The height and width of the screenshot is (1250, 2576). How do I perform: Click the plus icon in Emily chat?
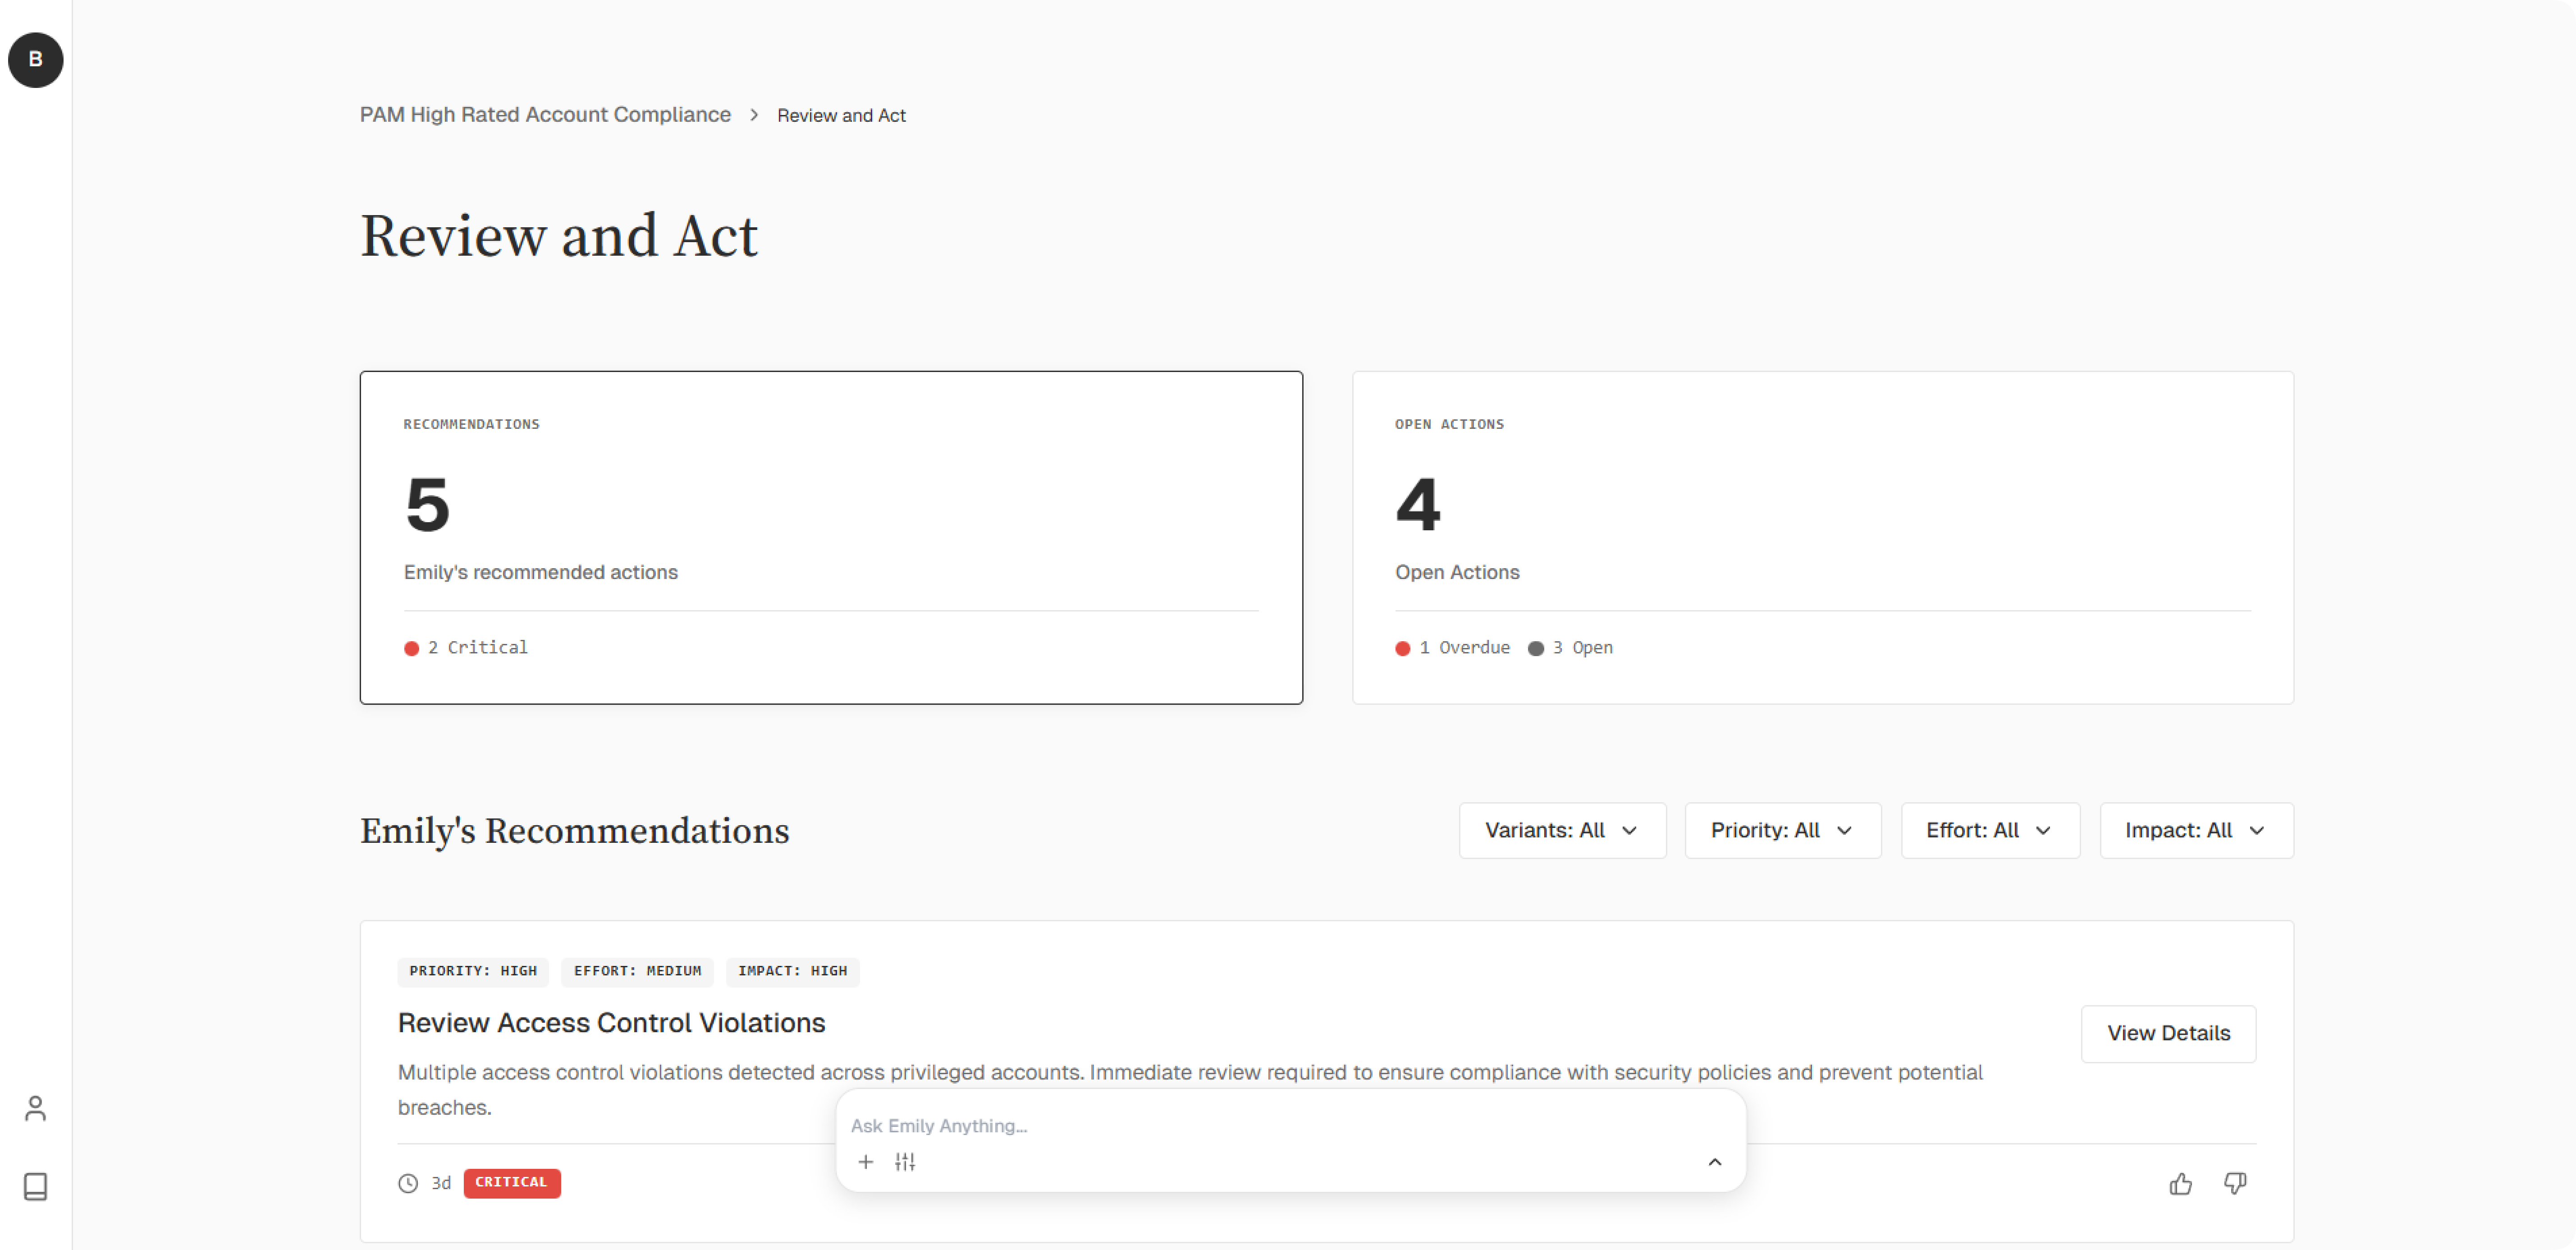tap(866, 1162)
